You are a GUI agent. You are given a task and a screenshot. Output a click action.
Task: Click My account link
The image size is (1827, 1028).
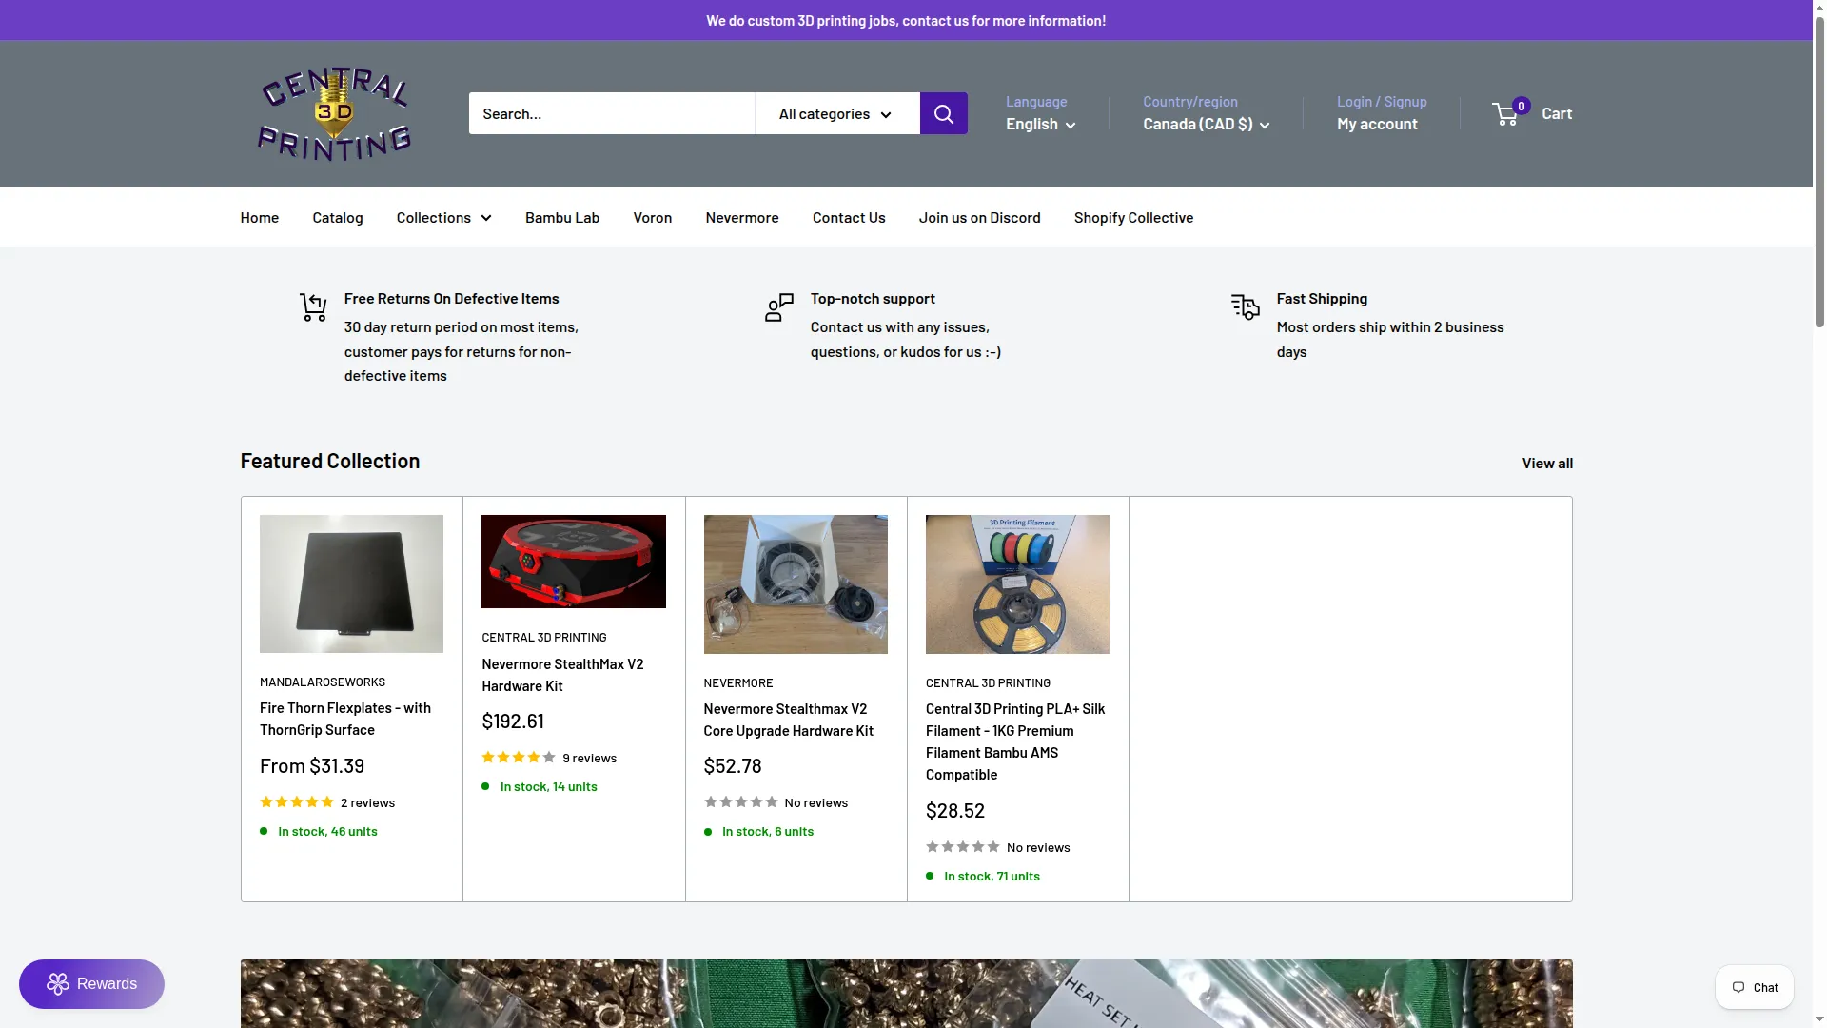pos(1377,124)
